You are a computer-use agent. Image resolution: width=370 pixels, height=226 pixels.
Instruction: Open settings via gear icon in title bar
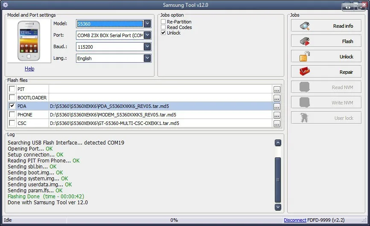tap(5, 5)
